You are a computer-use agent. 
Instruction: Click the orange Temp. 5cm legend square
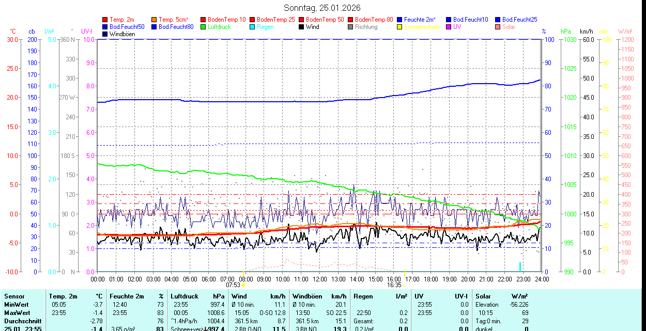(154, 20)
